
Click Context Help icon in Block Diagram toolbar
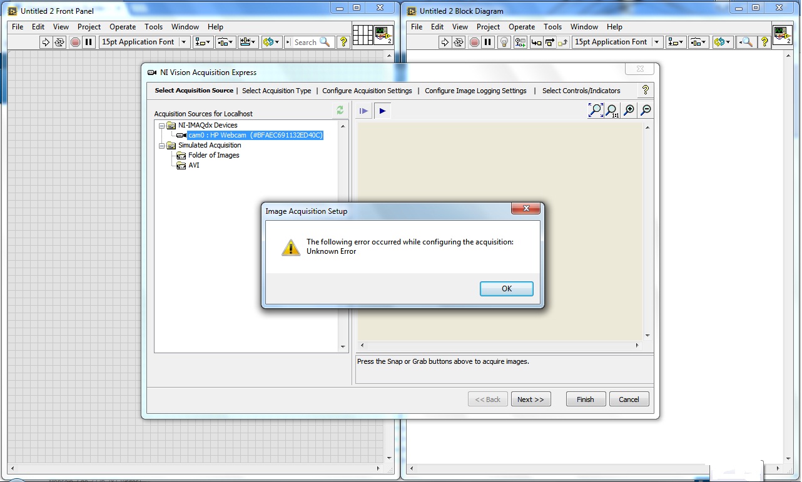(764, 42)
